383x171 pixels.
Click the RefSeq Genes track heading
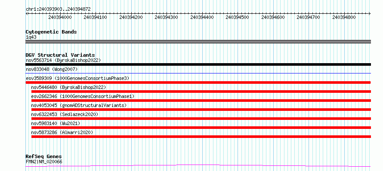click(43, 157)
